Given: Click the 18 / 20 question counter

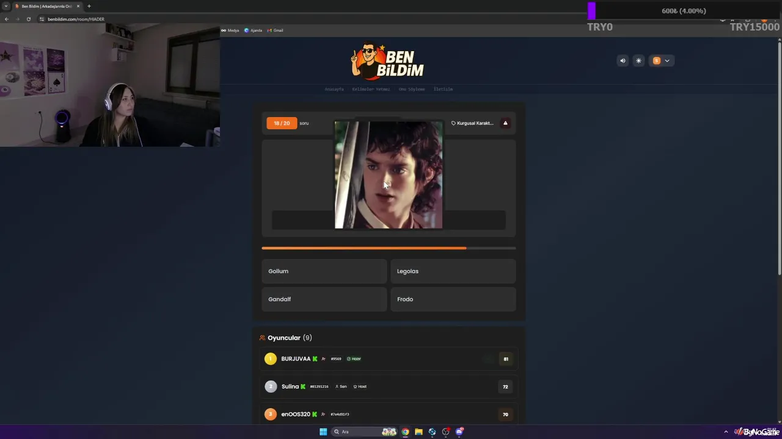Looking at the screenshot, I should tap(282, 123).
